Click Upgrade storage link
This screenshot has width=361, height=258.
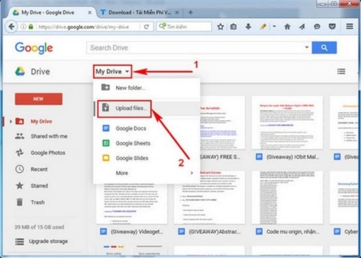click(x=48, y=241)
